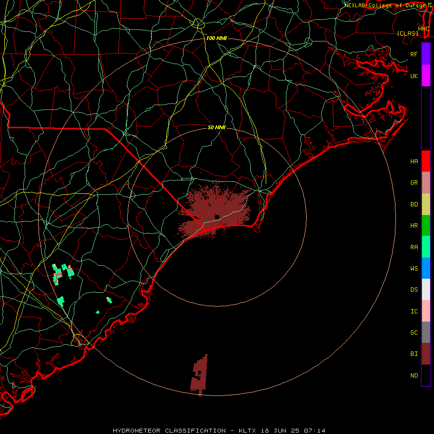Click the magenta UK legend swatch
This screenshot has width=434, height=434.
pos(426,76)
